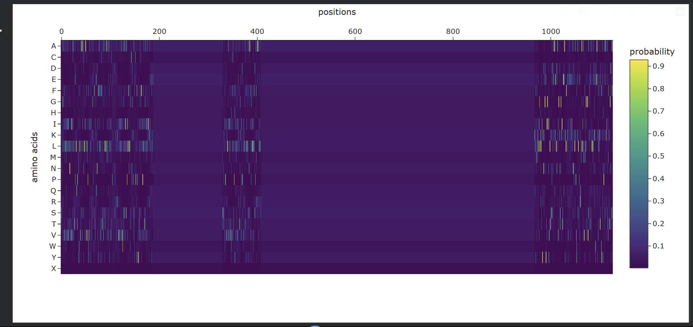Viewport: 693px width, 327px height.
Task: Click colorbar tick value 0.8
Action: tap(658, 89)
